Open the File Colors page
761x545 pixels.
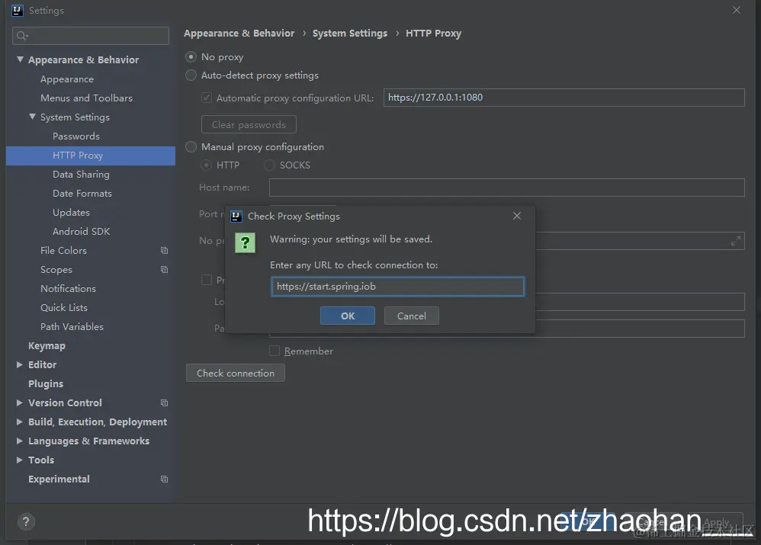(x=63, y=251)
